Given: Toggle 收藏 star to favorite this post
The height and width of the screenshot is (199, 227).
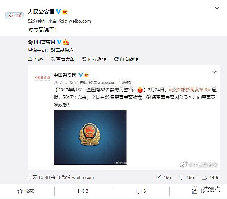Looking at the screenshot, I should pos(26,191).
